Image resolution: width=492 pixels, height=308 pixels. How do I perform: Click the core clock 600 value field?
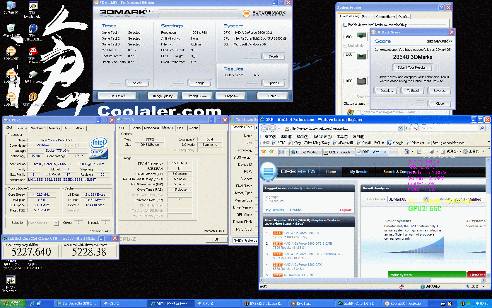[349, 37]
